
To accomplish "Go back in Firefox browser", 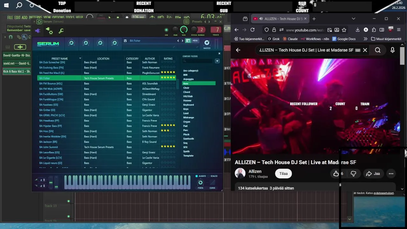I will click(x=236, y=30).
